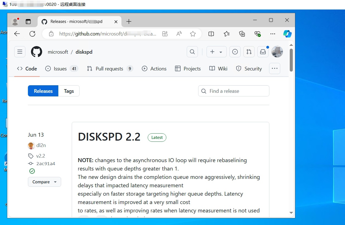The height and width of the screenshot is (225, 345).
Task: Expand the Compare dropdown button
Action: (44, 182)
